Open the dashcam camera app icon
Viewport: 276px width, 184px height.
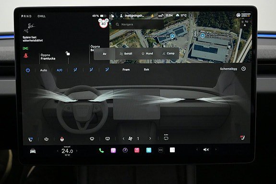(x=125, y=150)
